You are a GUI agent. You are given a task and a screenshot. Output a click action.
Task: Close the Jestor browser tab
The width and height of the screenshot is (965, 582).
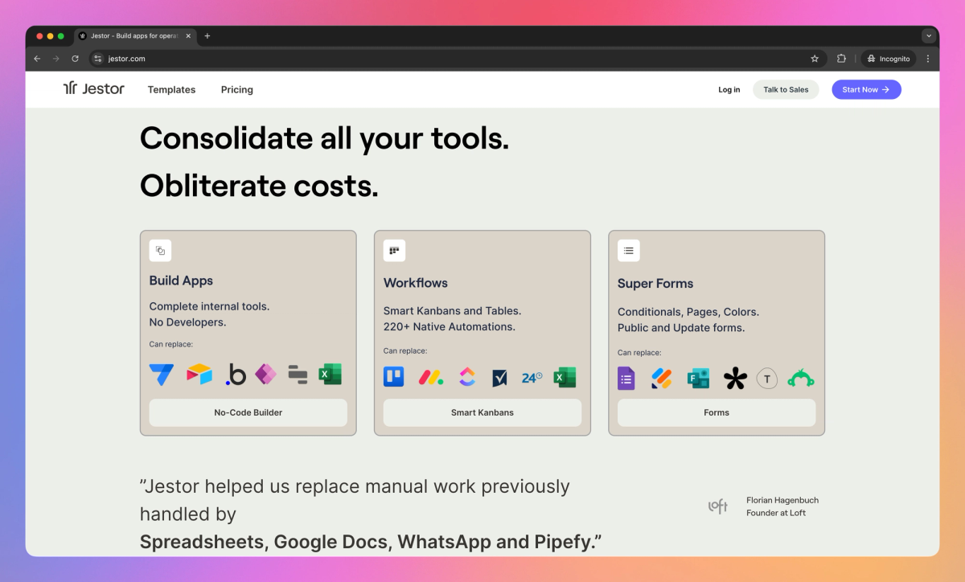pos(188,36)
